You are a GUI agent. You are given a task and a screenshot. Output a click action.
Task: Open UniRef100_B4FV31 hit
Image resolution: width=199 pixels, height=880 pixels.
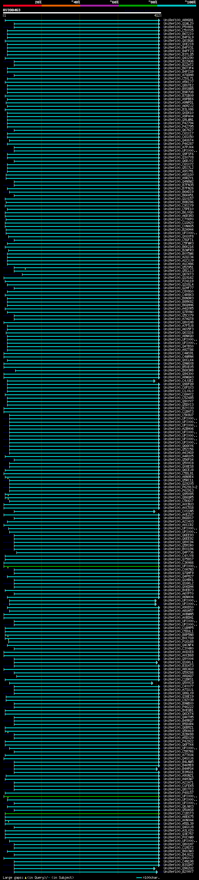click(178, 47)
